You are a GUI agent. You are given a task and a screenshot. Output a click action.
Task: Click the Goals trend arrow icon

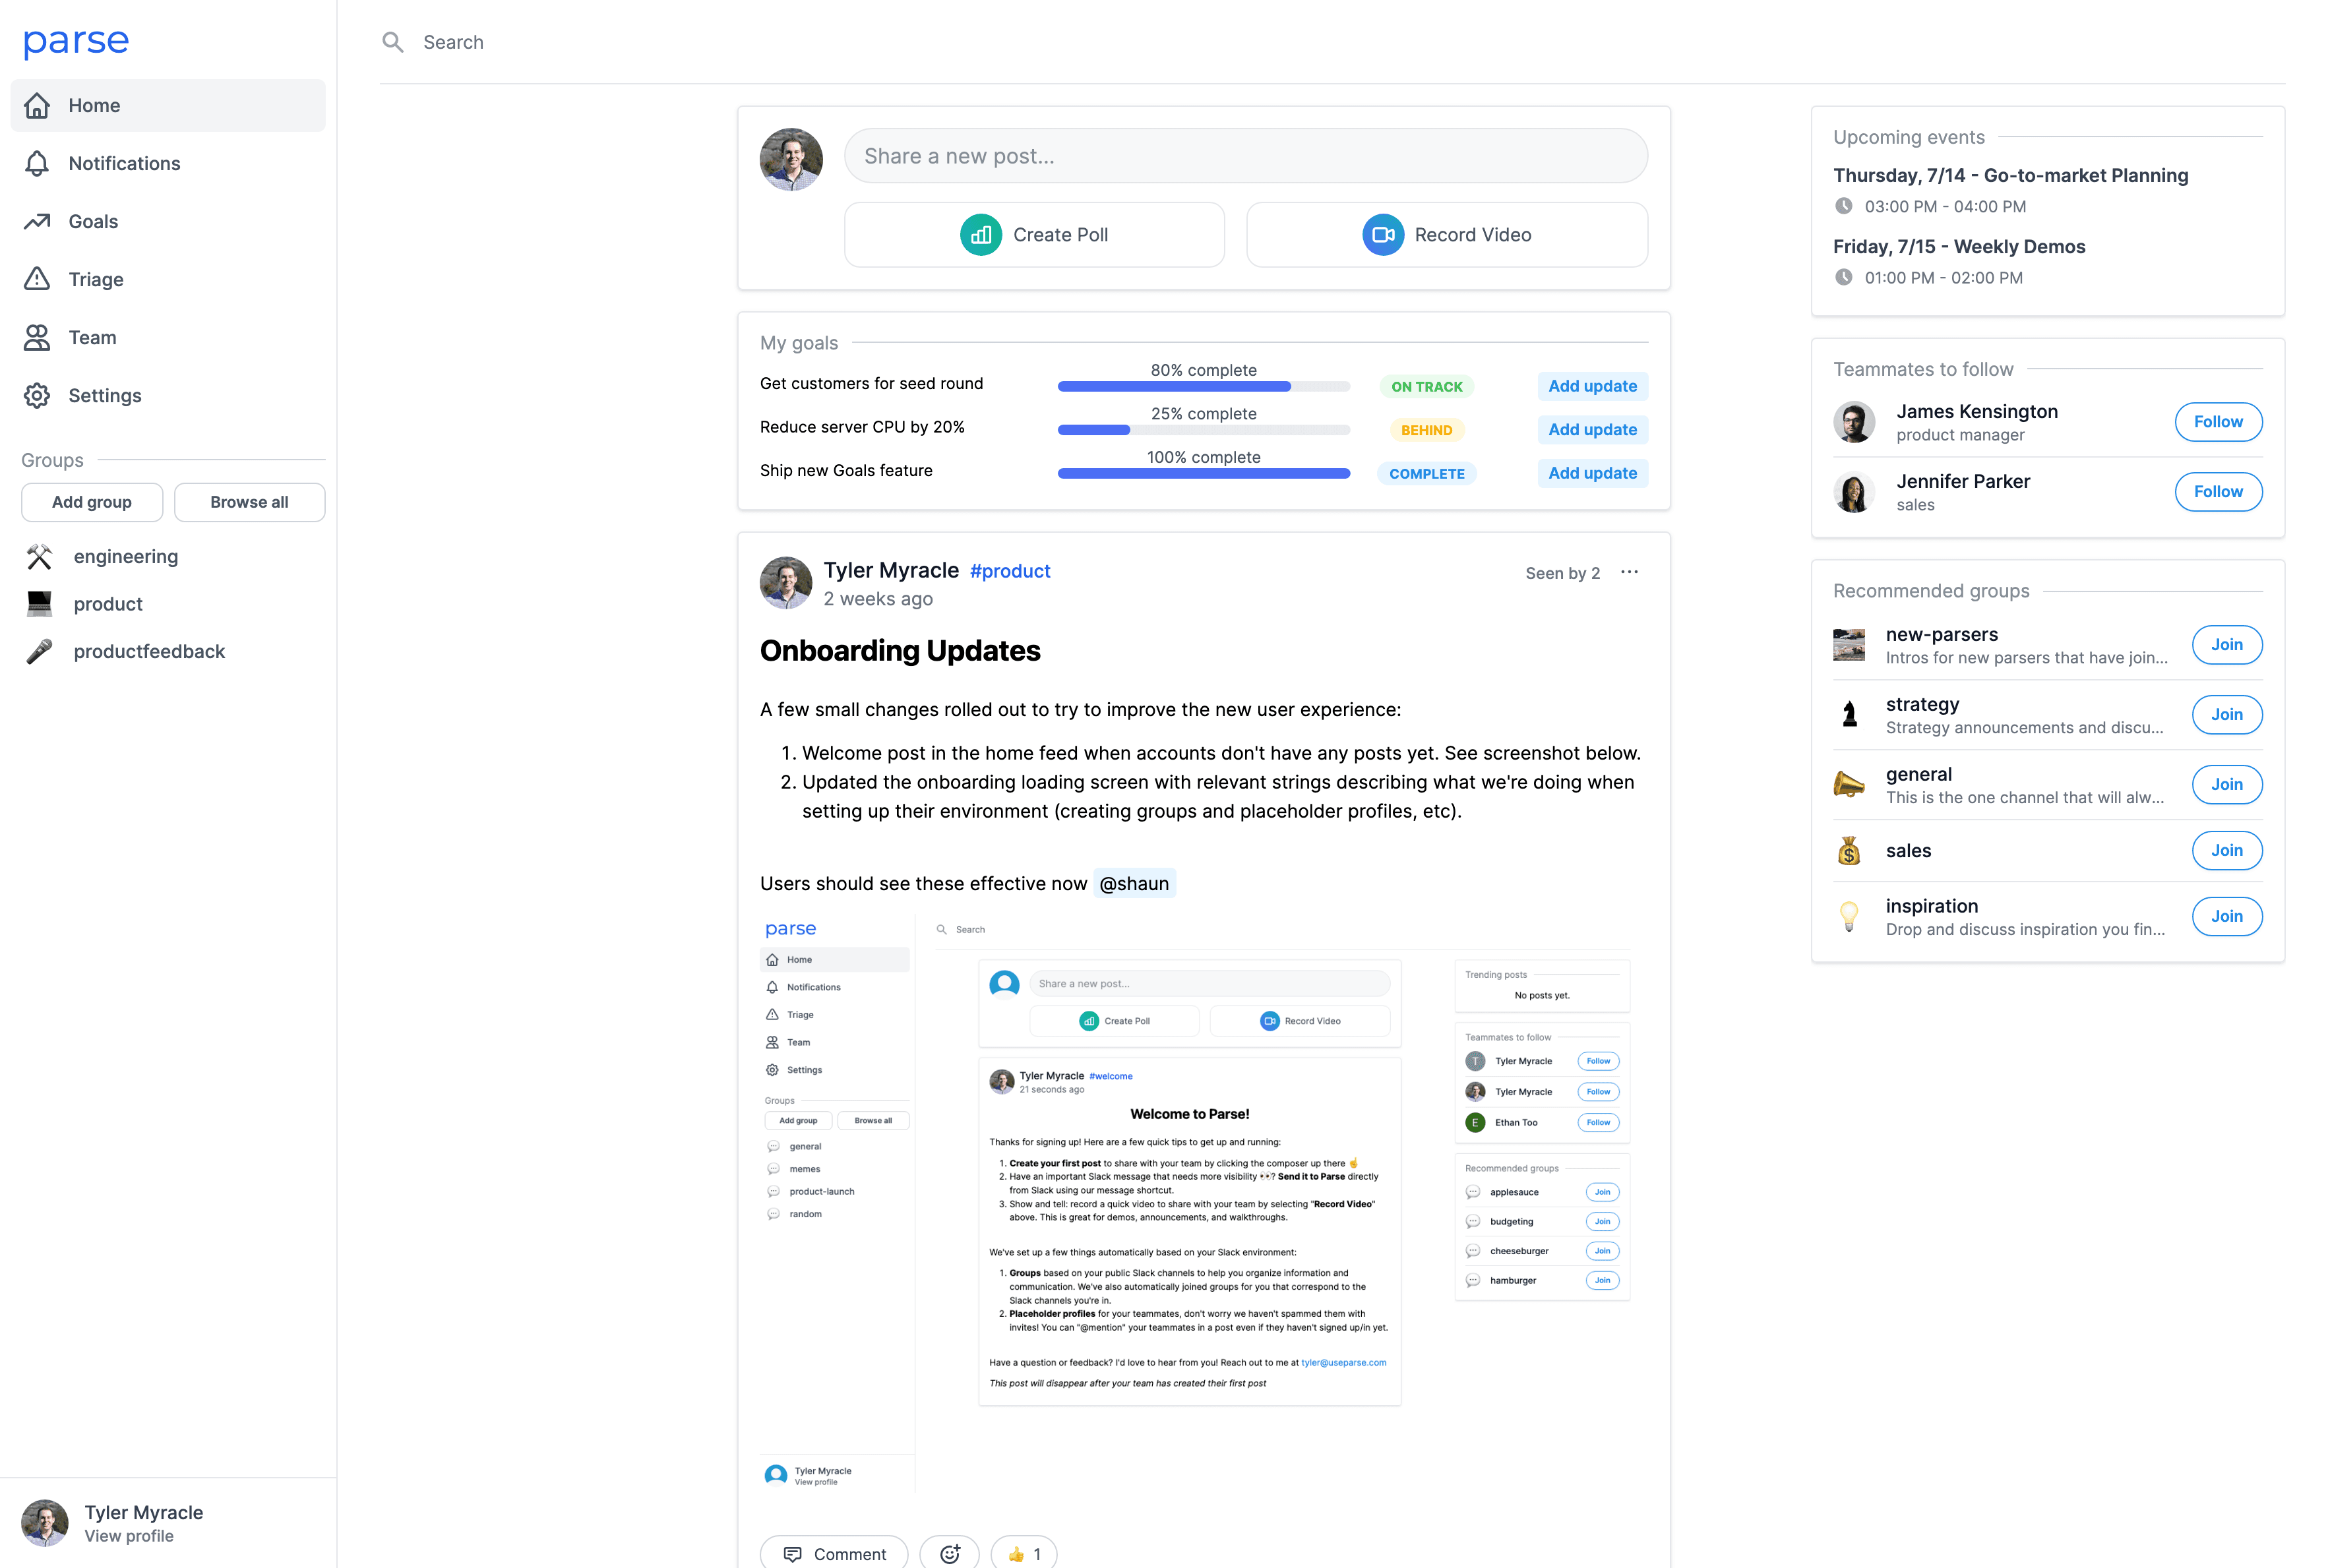(37, 221)
